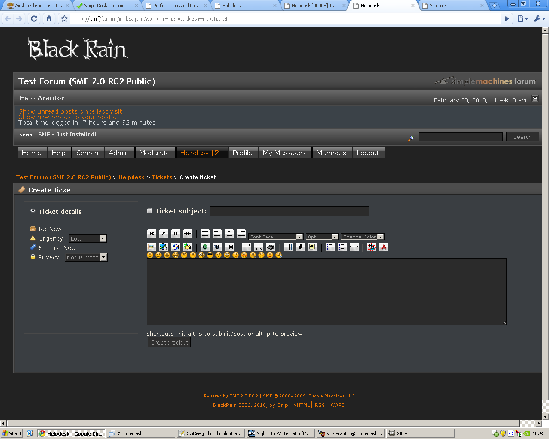Open the Urgency dropdown set to Low

(x=87, y=238)
